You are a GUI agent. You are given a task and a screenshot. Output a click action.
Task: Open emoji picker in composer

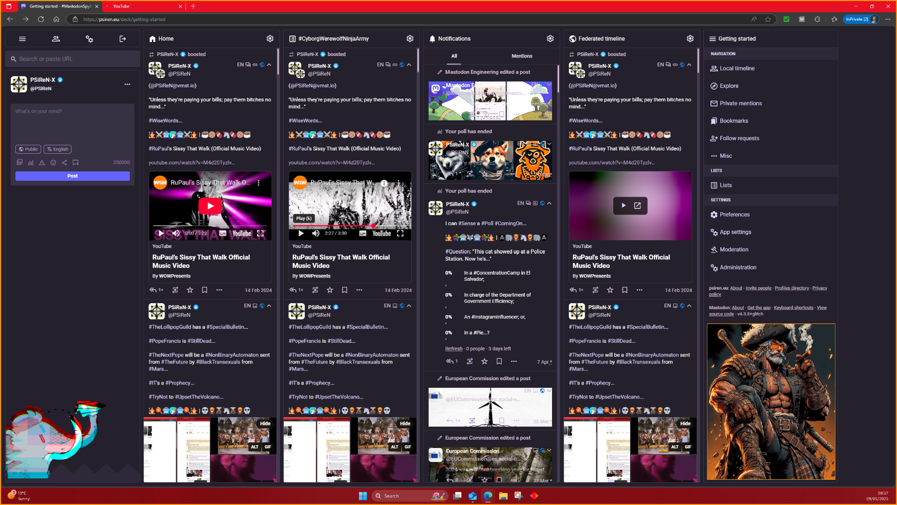point(53,163)
